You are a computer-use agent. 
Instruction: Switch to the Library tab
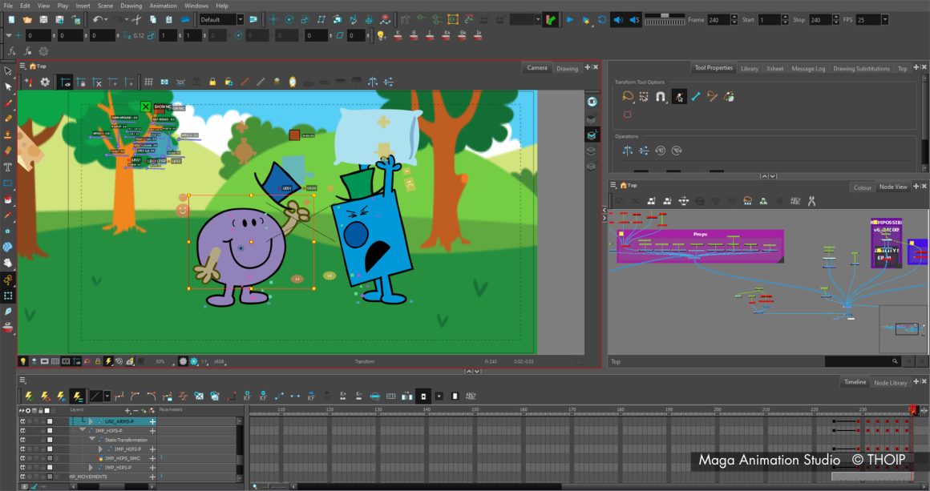tap(749, 69)
